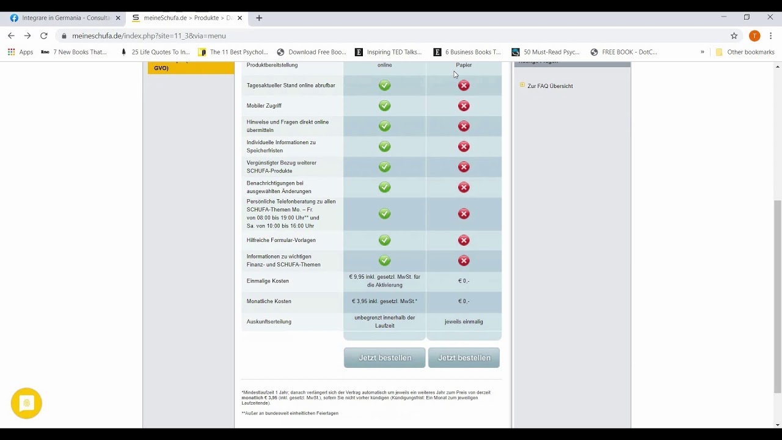This screenshot has height=440, width=782.
Task: Open the 50 Must-Read Psyc bookmark
Action: point(546,52)
